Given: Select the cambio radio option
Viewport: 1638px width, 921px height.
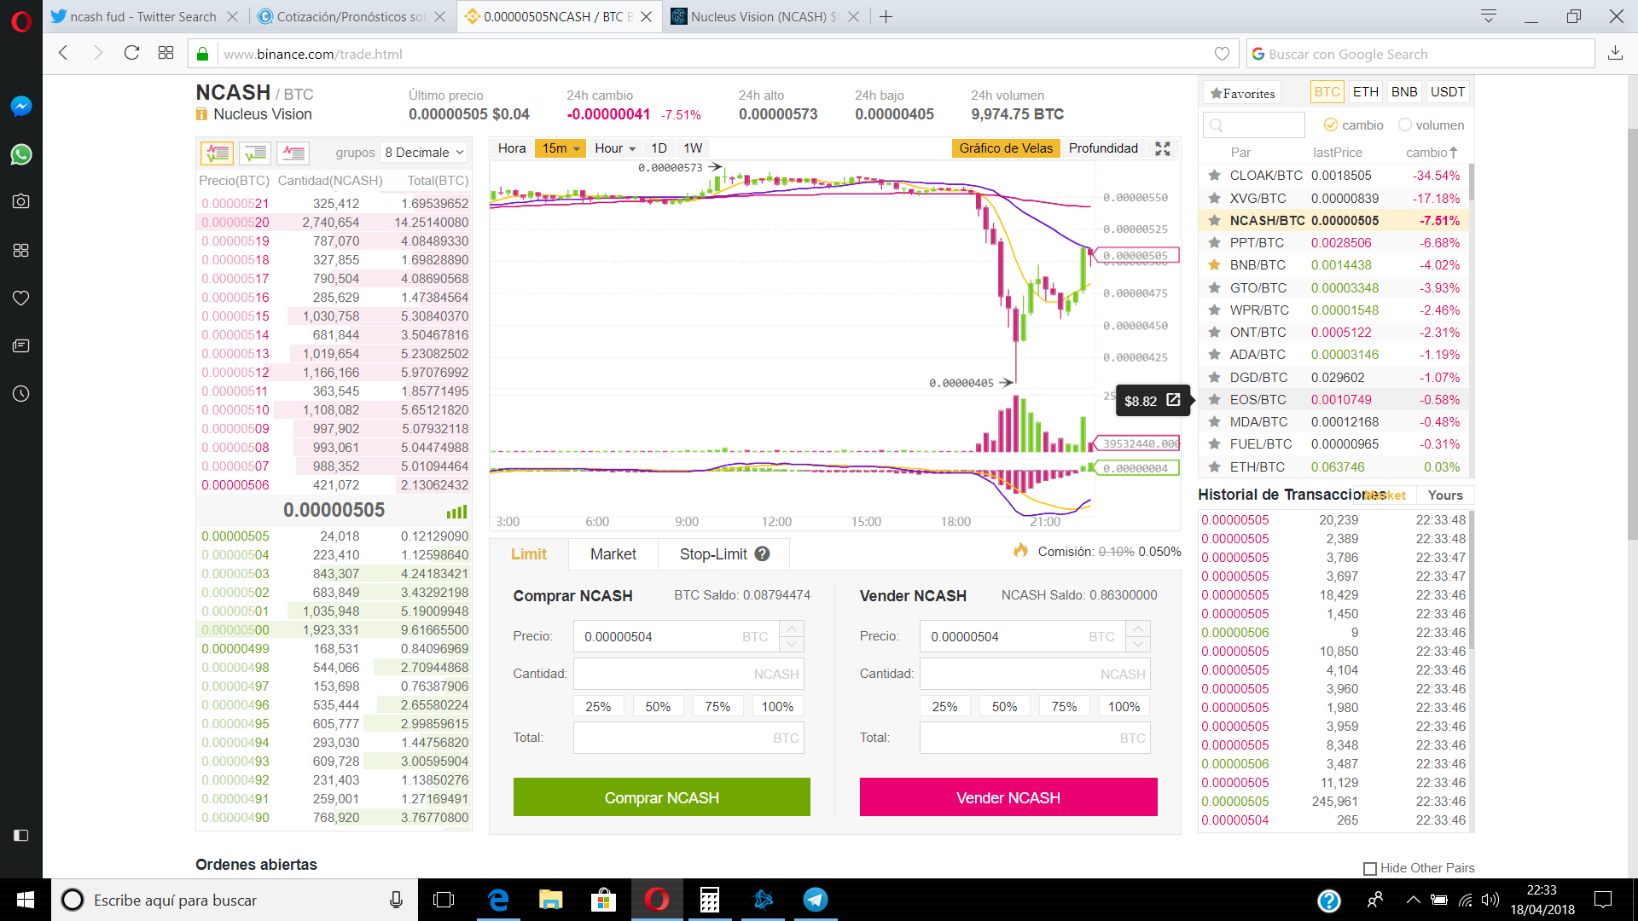Looking at the screenshot, I should [1330, 125].
